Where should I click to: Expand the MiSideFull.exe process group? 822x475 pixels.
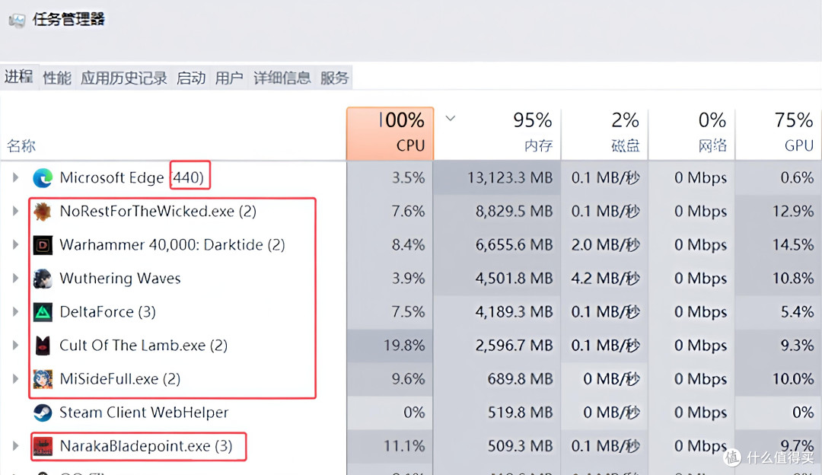[x=16, y=379]
